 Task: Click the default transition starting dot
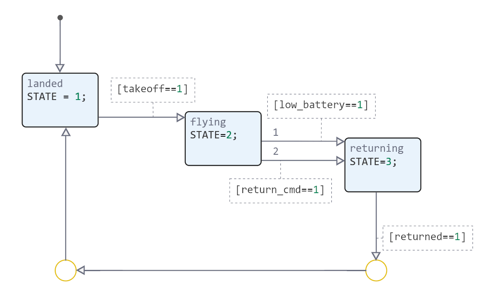pyautogui.click(x=60, y=18)
